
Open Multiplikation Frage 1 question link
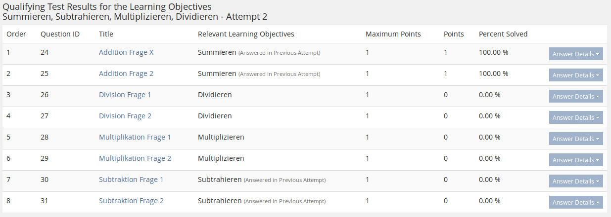click(x=135, y=137)
